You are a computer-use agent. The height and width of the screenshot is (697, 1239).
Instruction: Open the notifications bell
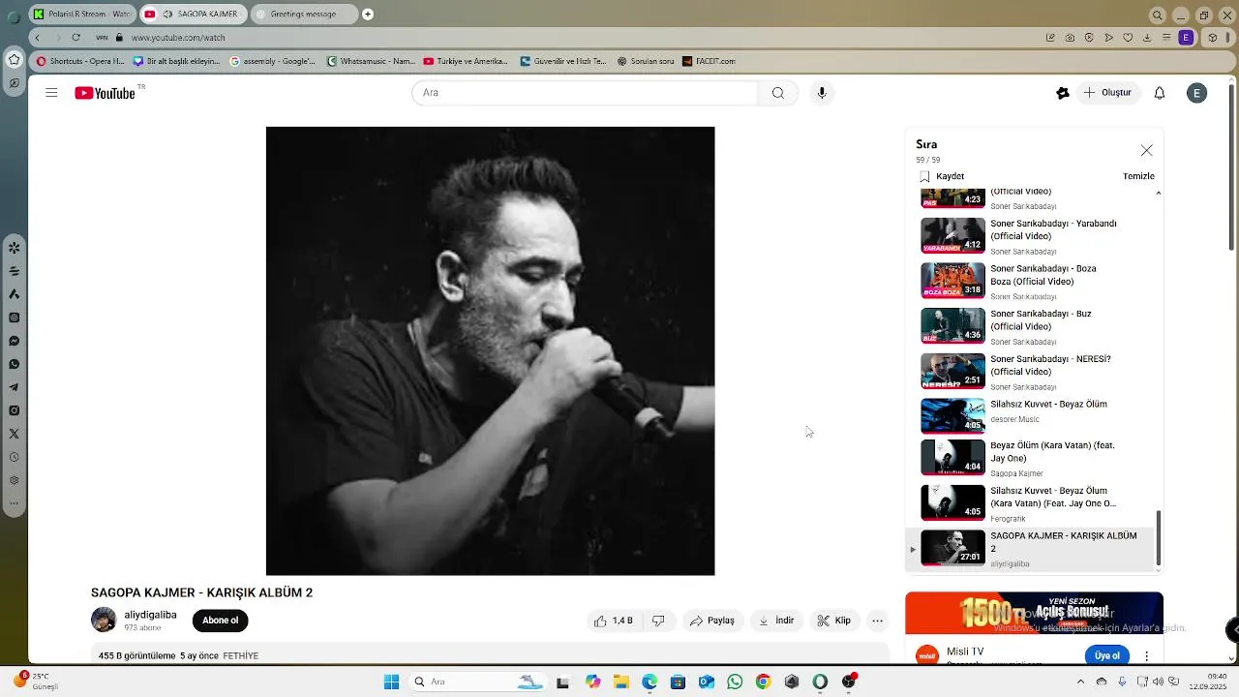coord(1160,93)
